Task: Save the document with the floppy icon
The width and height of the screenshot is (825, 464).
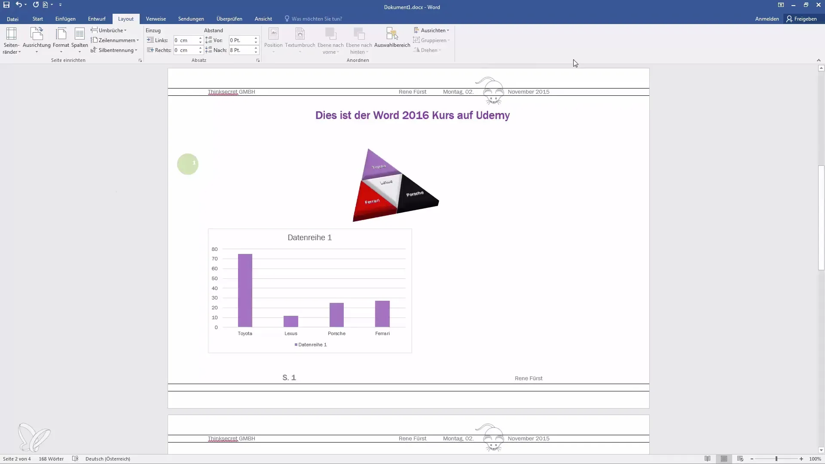Action: [x=6, y=5]
